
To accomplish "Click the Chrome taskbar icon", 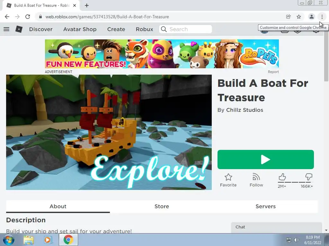I will coord(68,240).
